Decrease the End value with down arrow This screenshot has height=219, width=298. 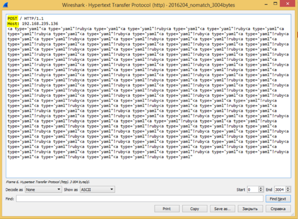[x=288, y=191]
